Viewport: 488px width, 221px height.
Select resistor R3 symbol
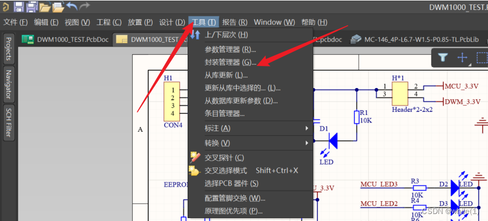tap(419, 188)
